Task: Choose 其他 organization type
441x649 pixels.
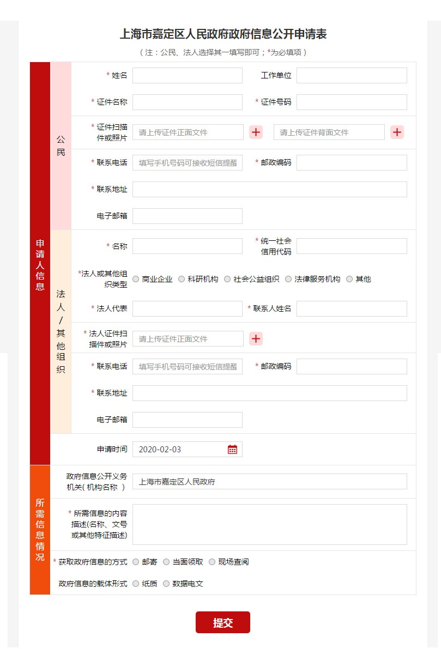Action: (349, 279)
